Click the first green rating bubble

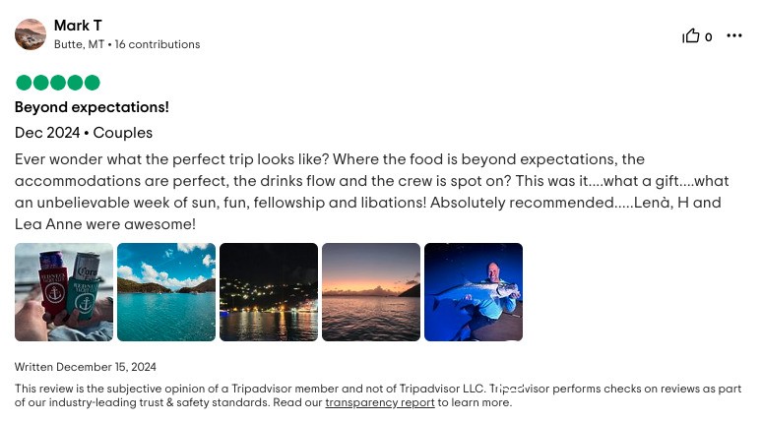(x=24, y=83)
